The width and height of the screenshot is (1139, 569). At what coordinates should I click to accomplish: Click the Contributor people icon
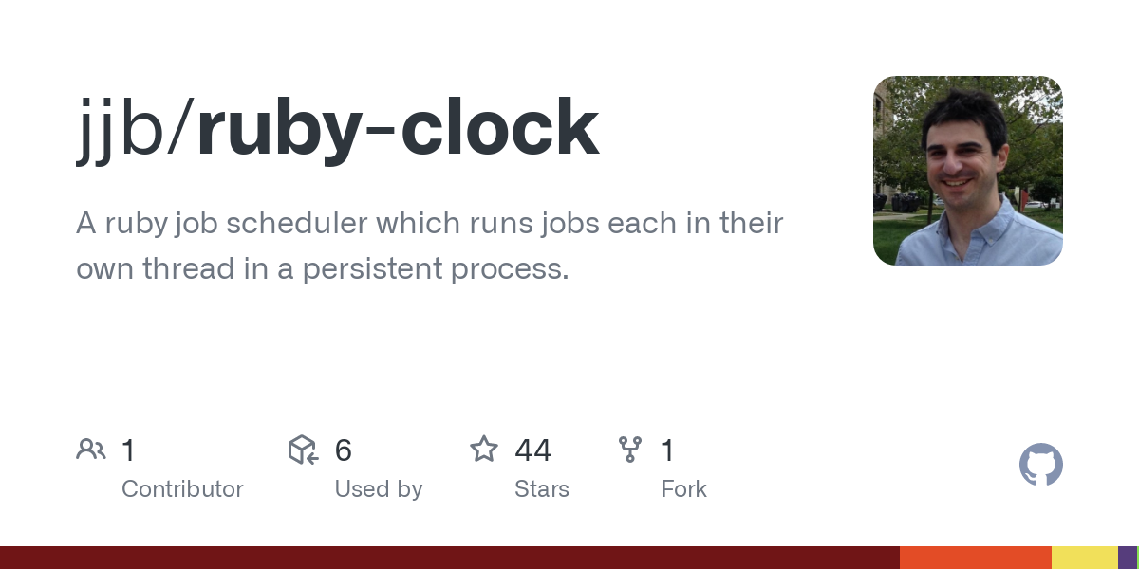tap(91, 450)
